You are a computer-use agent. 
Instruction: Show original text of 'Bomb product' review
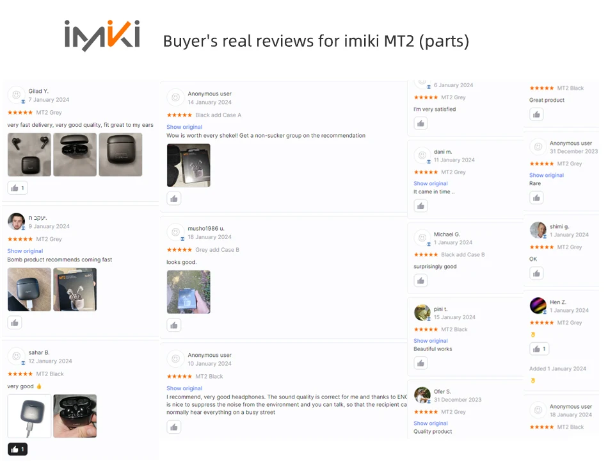[x=25, y=251]
